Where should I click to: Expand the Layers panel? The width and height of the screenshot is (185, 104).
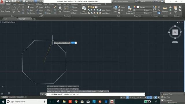point(96,16)
